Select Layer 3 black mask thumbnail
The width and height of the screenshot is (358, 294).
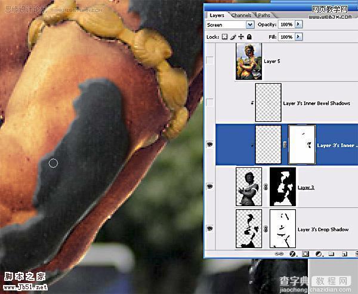click(283, 186)
